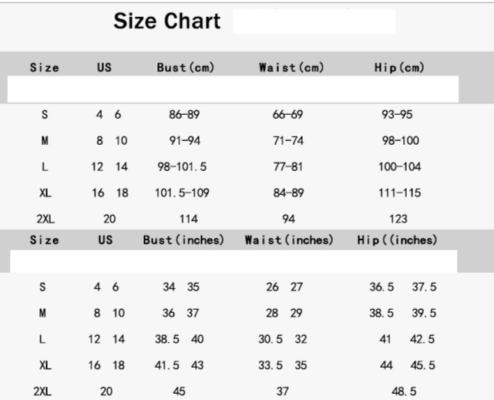Screen dimensions: 494x400
Task: Click the 123 hip value
Action: click(398, 219)
